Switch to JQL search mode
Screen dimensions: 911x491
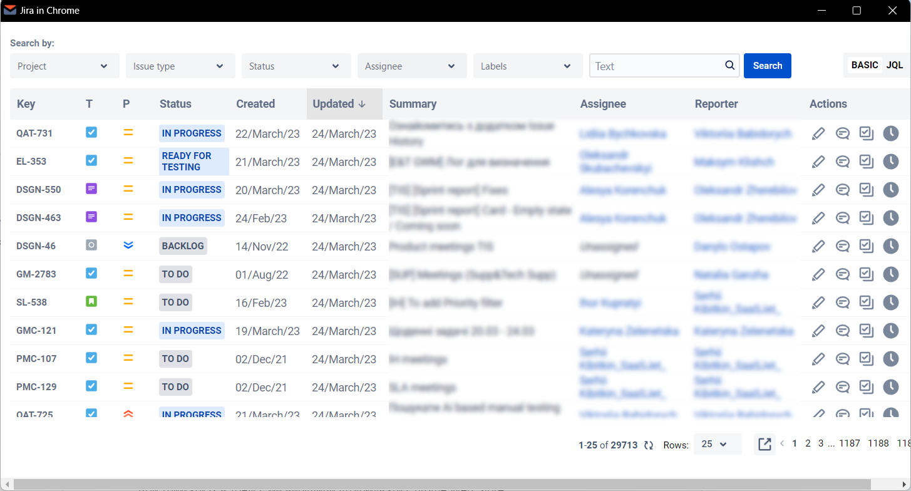point(894,65)
